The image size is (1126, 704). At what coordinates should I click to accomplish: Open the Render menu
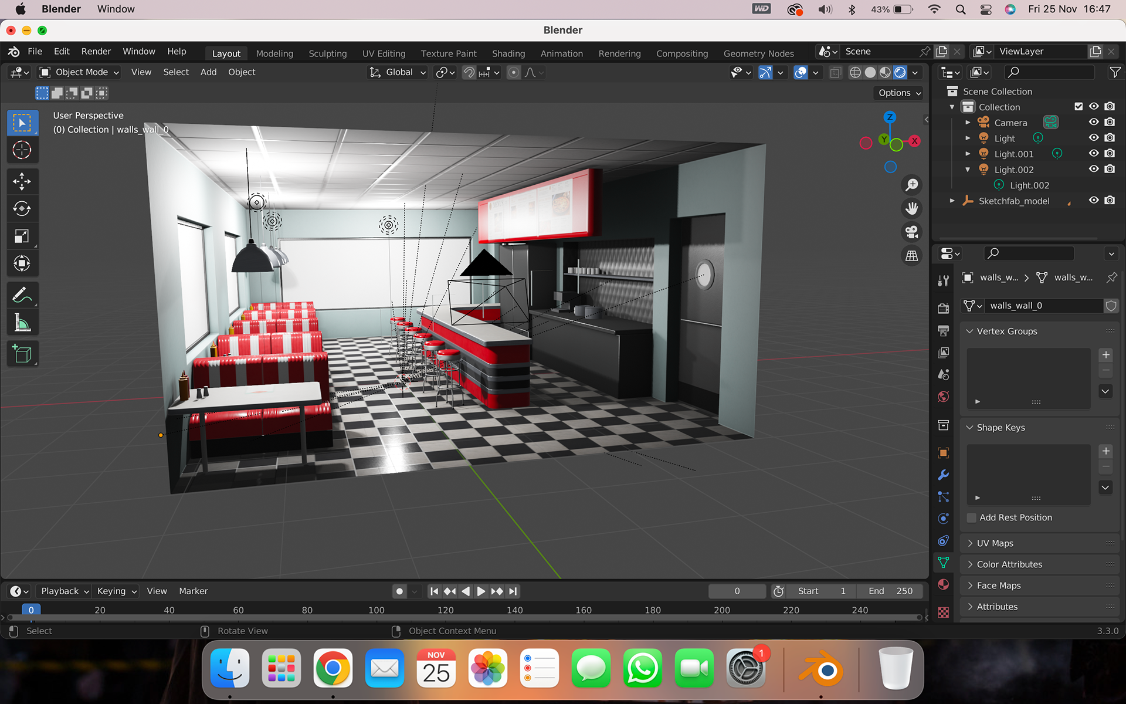pos(96,52)
